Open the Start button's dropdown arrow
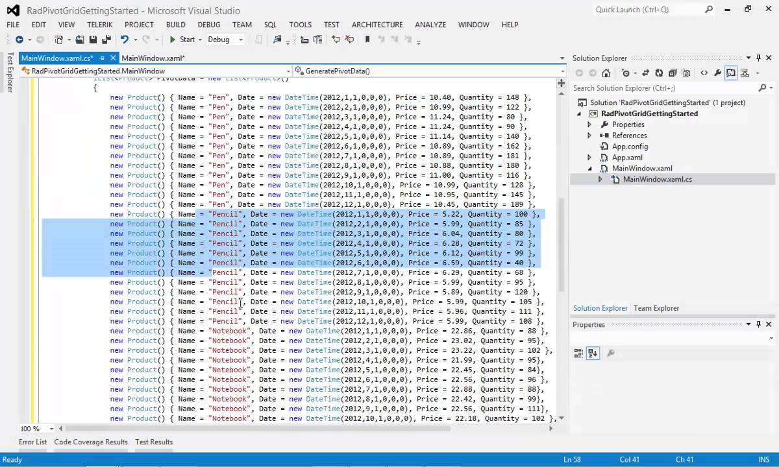This screenshot has height=467, width=779. tap(201, 40)
